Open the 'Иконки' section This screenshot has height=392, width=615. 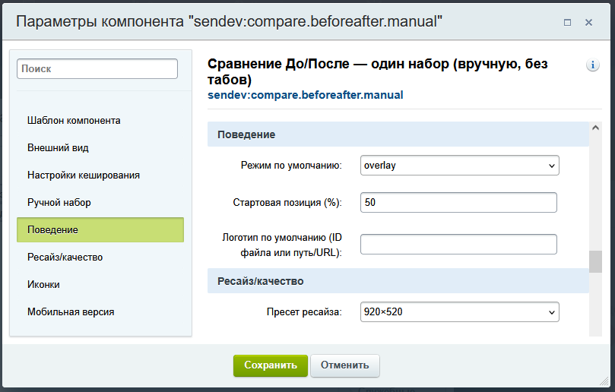[43, 284]
